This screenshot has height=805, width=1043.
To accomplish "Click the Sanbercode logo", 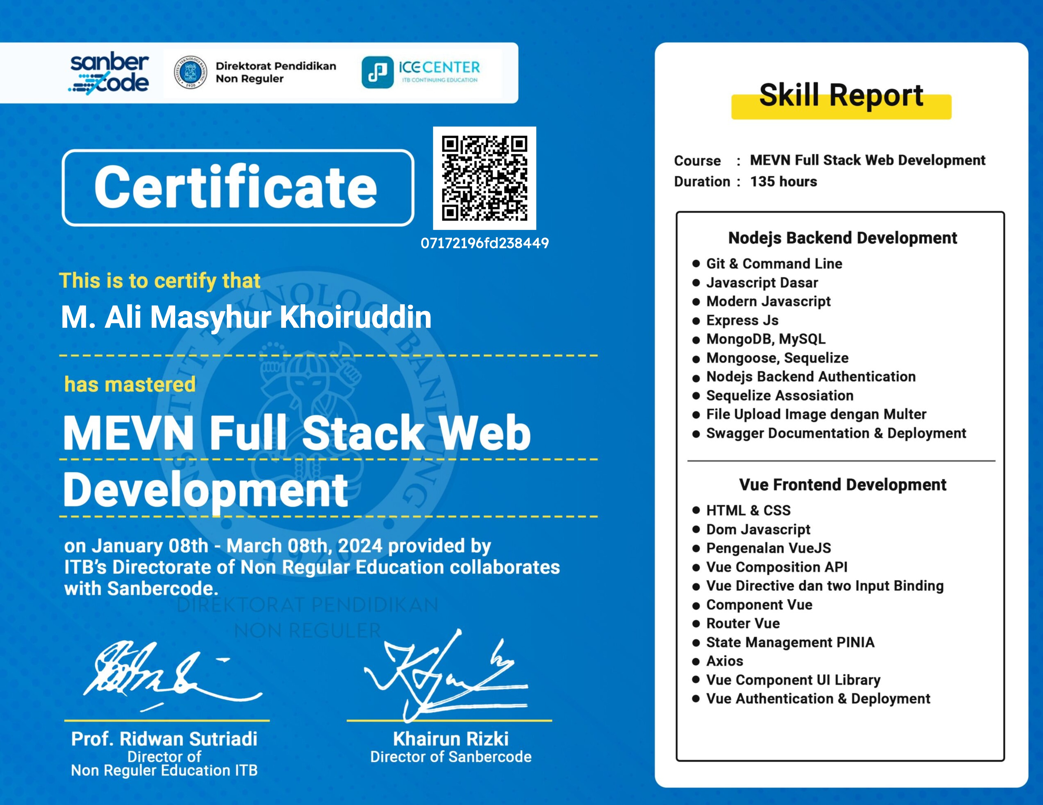I will click(110, 74).
